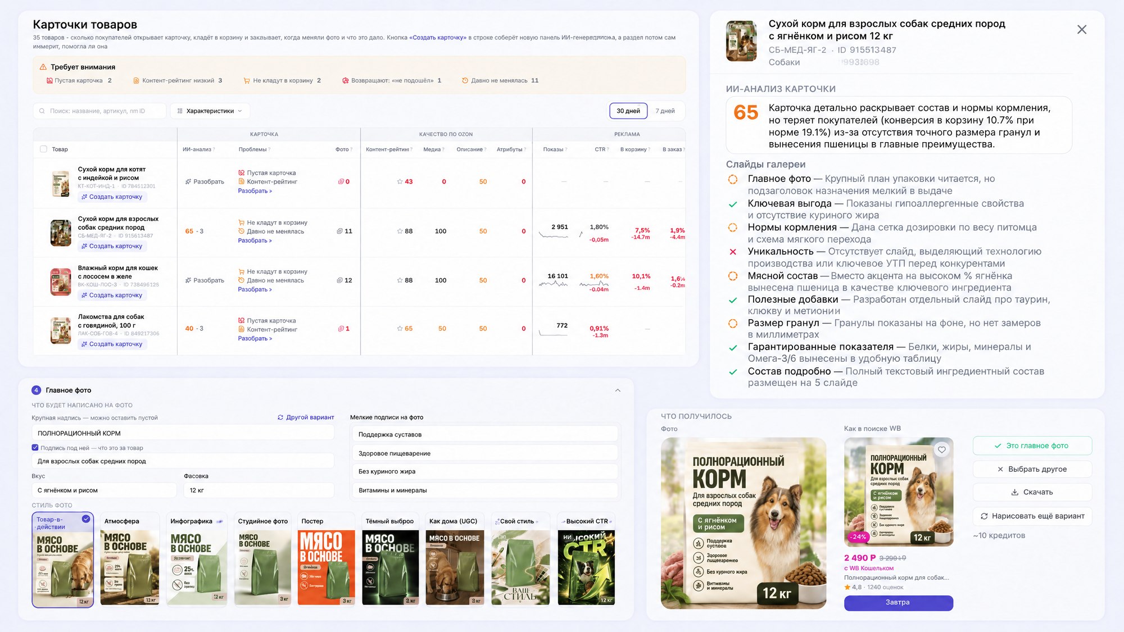Edit the «Без куриного жира» caption field
The width and height of the screenshot is (1124, 632).
click(x=485, y=471)
